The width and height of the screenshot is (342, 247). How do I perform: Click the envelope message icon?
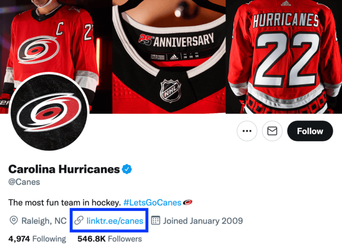click(273, 131)
